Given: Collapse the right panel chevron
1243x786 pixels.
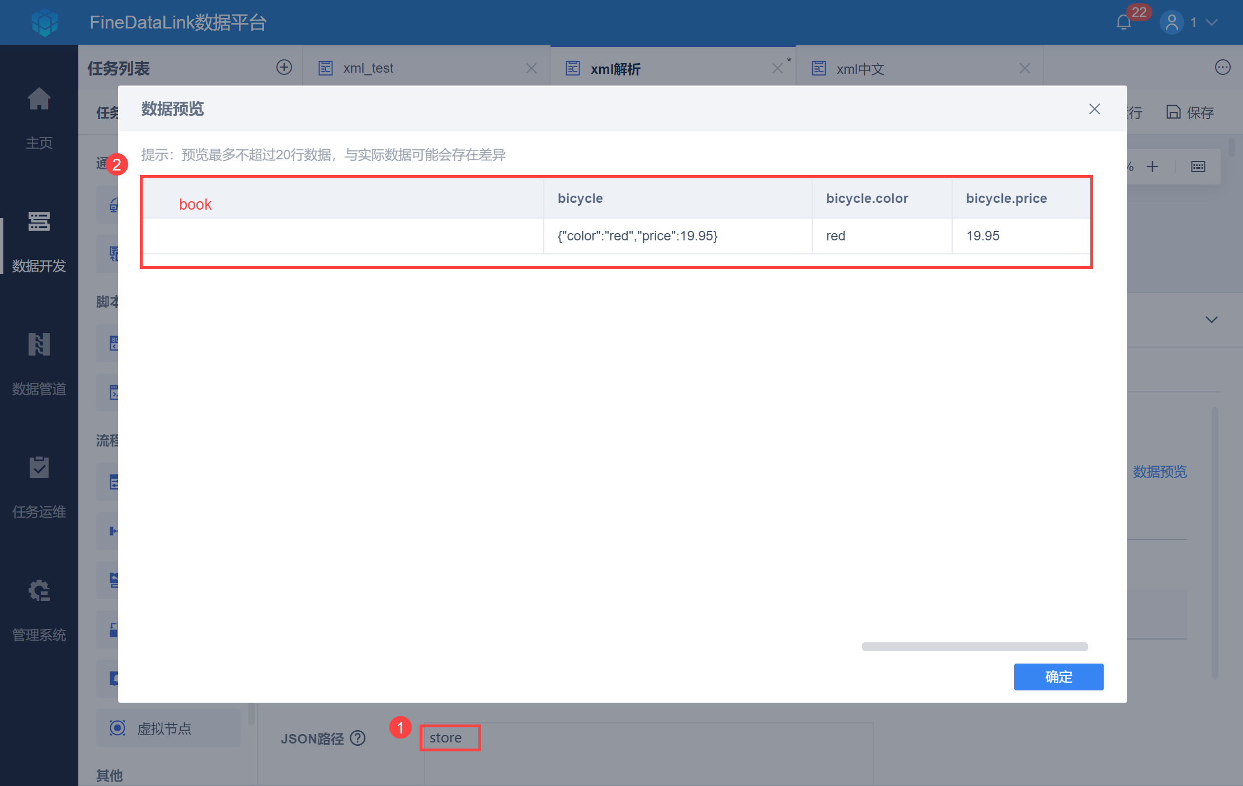Looking at the screenshot, I should pyautogui.click(x=1211, y=320).
